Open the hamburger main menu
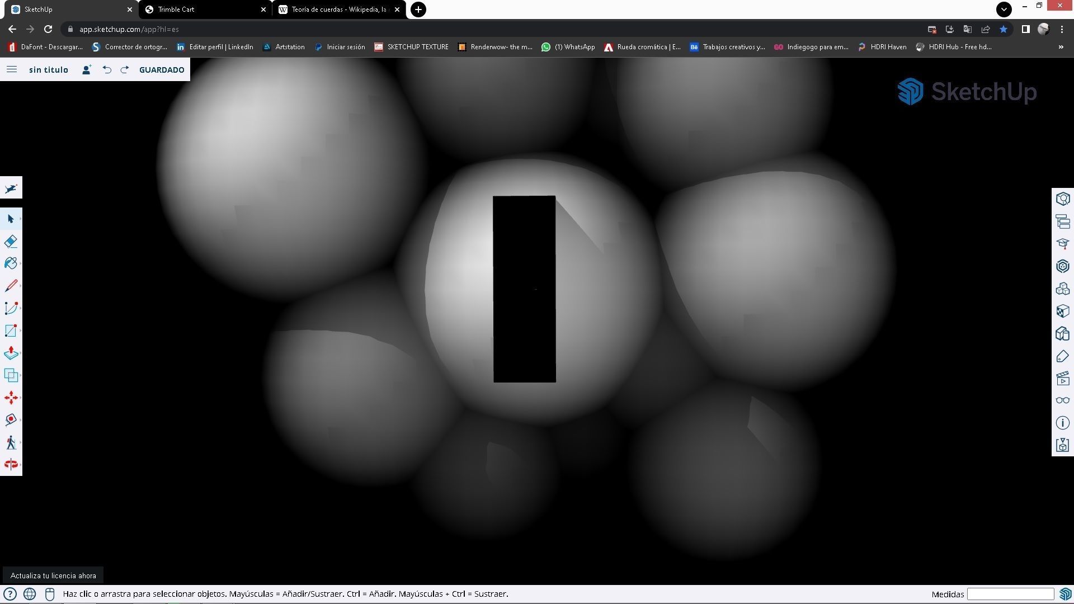The width and height of the screenshot is (1074, 604). (x=12, y=69)
